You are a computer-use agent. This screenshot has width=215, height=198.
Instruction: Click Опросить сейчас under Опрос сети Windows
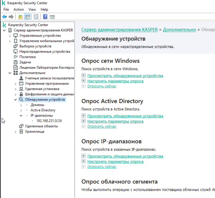[x=102, y=86]
